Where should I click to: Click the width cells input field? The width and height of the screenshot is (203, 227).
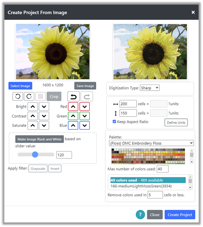[x=128, y=104]
